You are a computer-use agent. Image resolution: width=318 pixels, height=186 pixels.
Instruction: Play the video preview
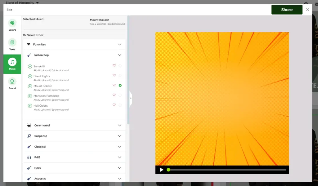coord(161,170)
